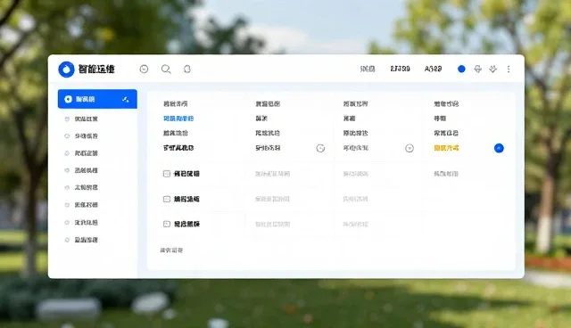
Task: Click the 智能运维 app title text
Action: click(96, 70)
